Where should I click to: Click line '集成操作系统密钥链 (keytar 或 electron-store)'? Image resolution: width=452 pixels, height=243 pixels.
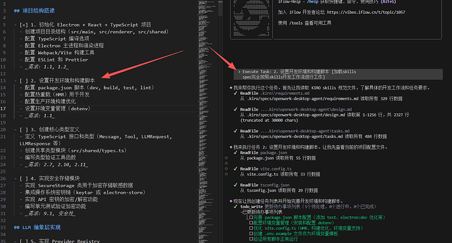click(85, 193)
